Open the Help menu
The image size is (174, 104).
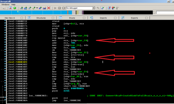[x=13, y=4]
